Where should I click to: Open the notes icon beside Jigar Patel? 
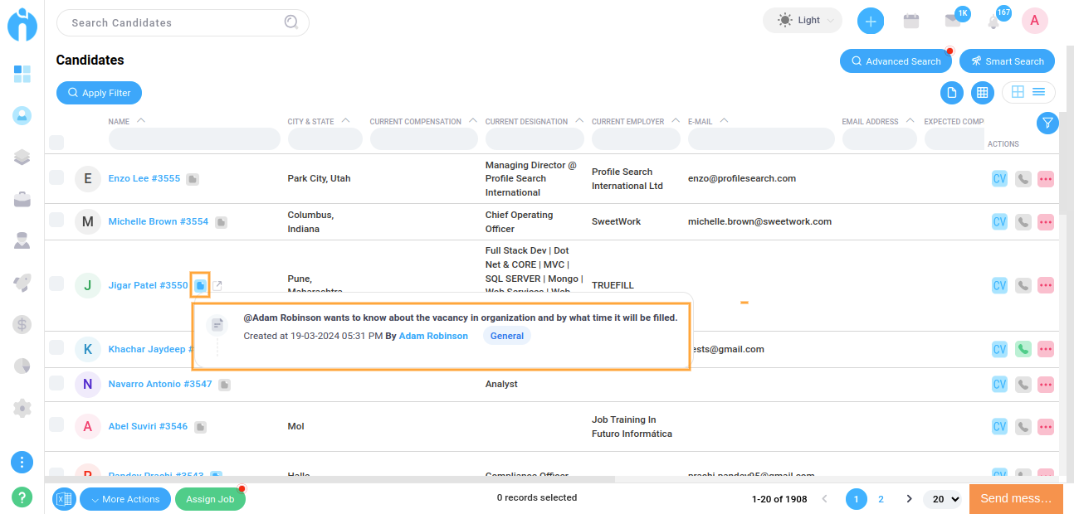(200, 285)
